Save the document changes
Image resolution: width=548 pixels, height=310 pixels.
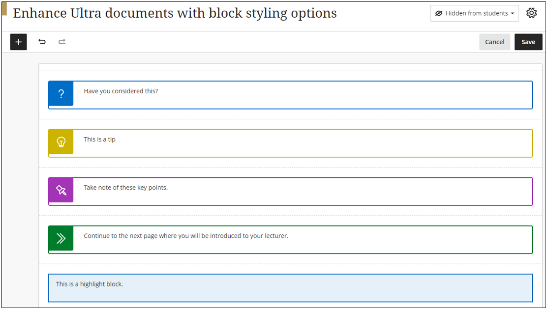pos(528,42)
